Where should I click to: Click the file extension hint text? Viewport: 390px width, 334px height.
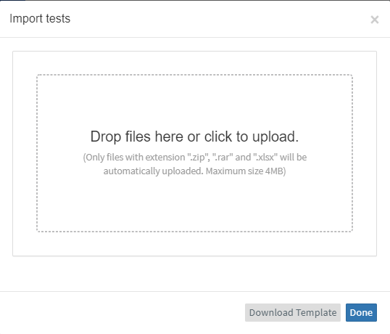(195, 164)
